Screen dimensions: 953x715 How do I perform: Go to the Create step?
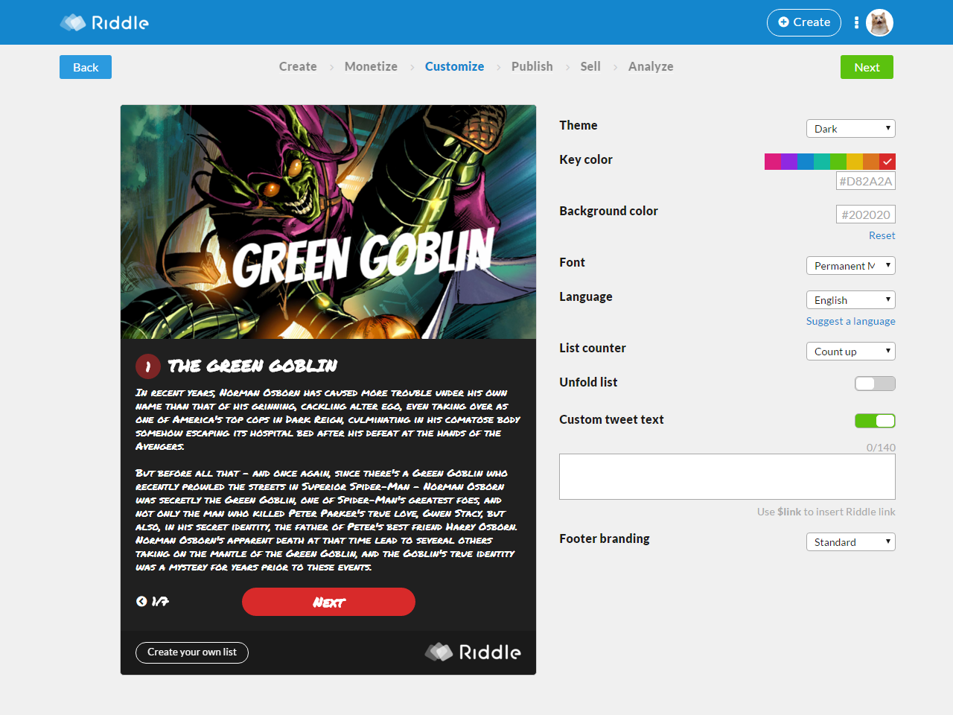pos(298,66)
